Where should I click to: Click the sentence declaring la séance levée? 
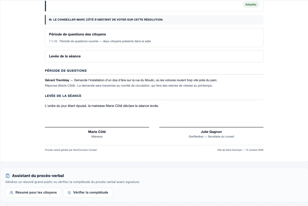[102, 106]
